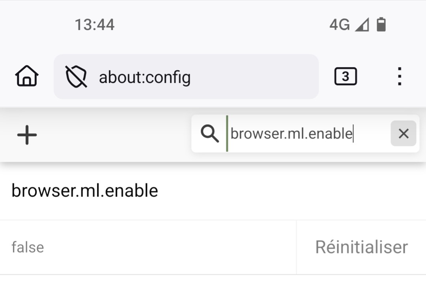The image size is (426, 285).
Task: Tap the address bar's empty right side
Action: point(260,77)
